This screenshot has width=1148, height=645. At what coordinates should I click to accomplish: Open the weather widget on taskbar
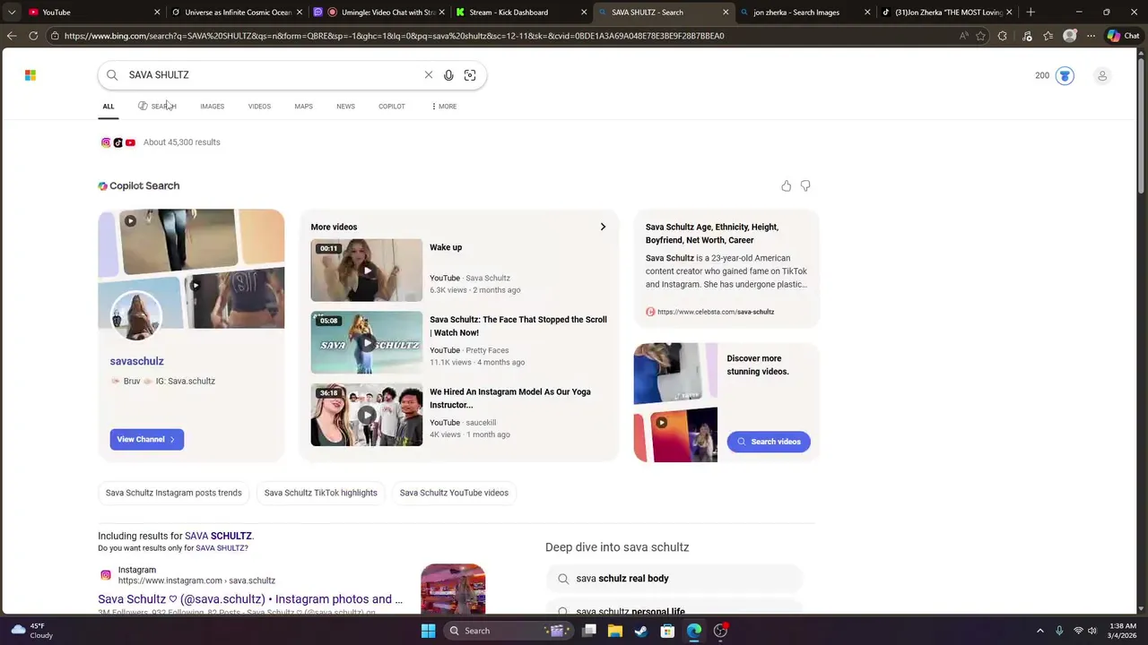pos(31,631)
